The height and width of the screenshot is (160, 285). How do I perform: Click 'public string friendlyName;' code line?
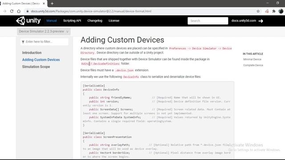pos(110,98)
